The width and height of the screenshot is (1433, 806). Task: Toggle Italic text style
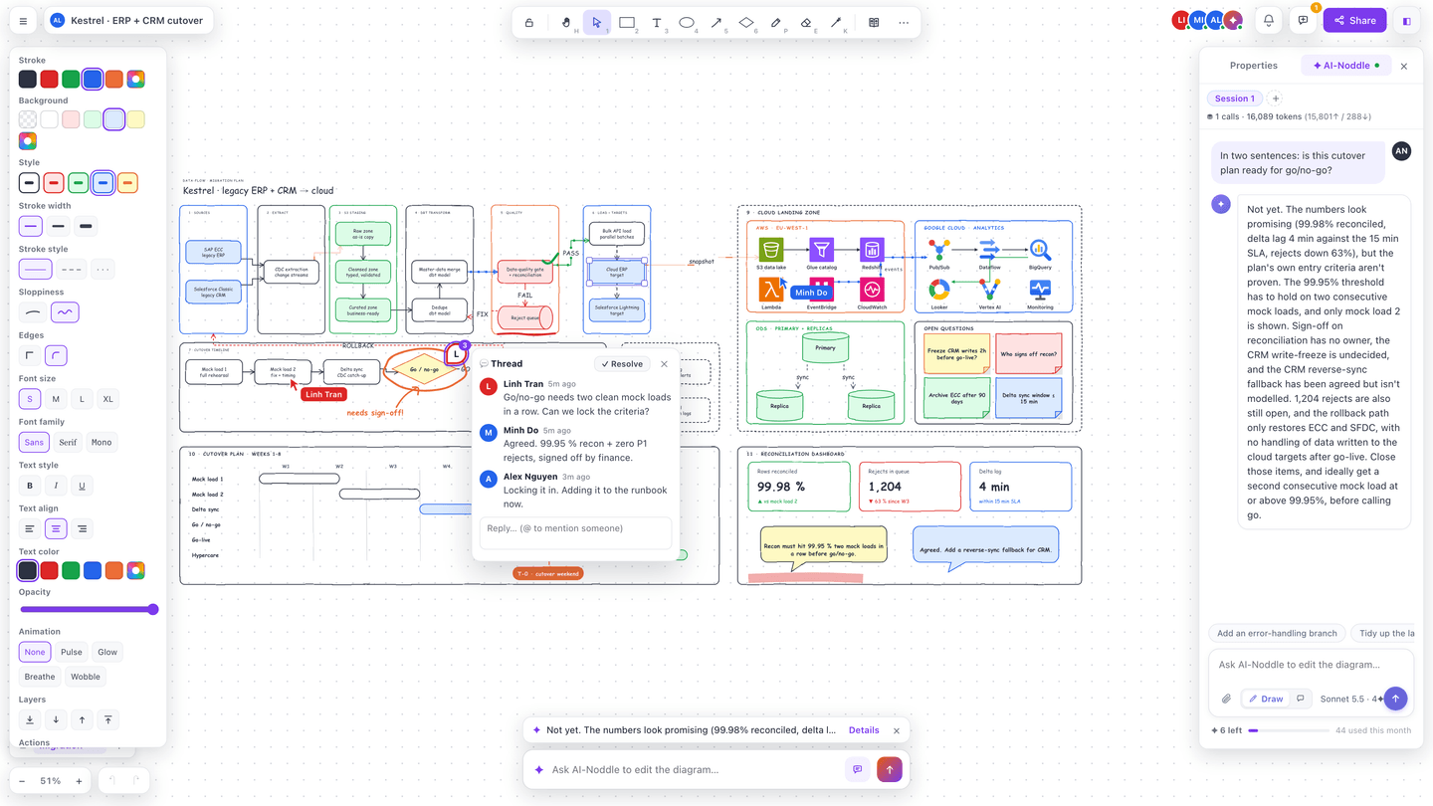[x=56, y=486]
